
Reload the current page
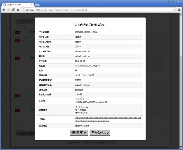click(x=13, y=10)
